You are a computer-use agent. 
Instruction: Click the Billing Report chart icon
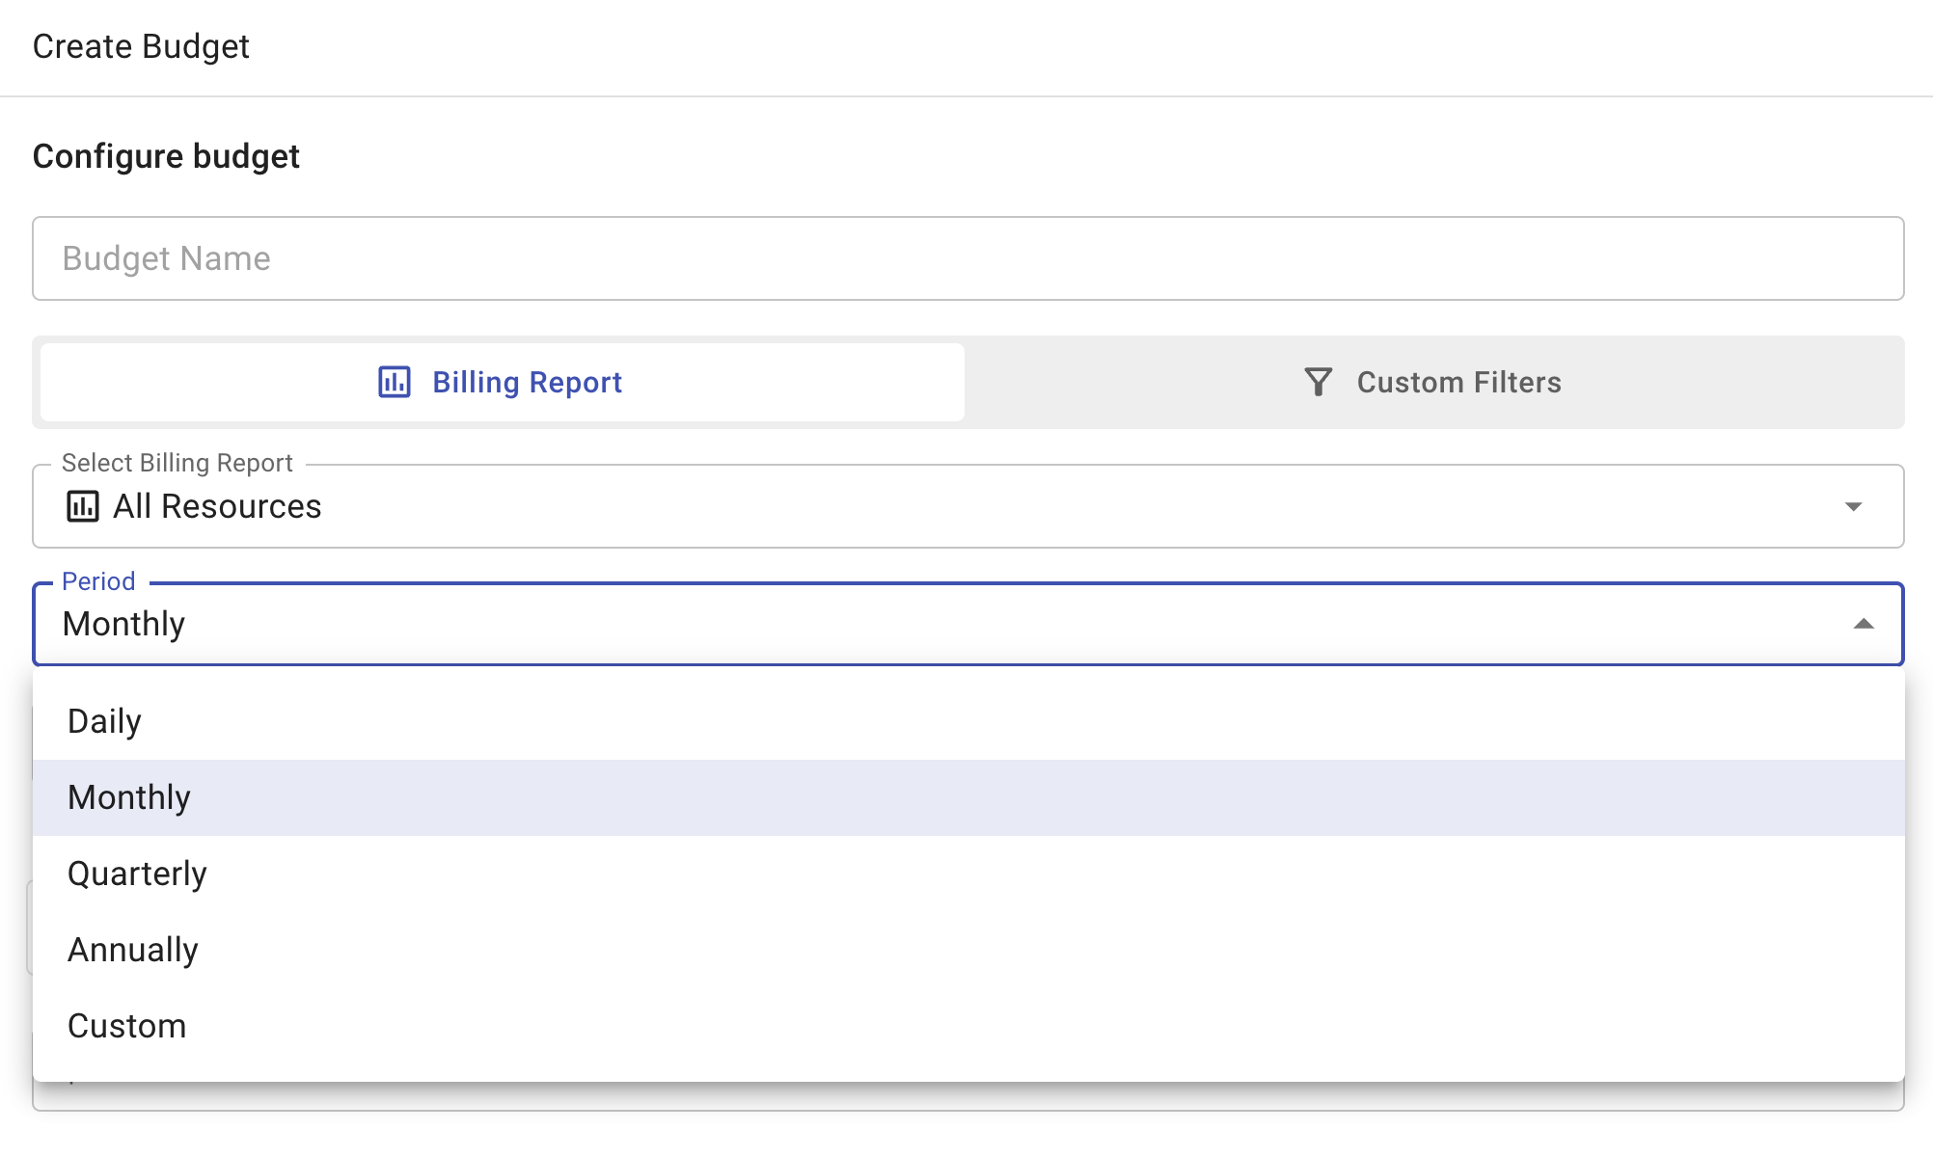tap(394, 382)
